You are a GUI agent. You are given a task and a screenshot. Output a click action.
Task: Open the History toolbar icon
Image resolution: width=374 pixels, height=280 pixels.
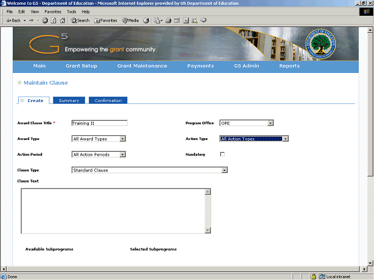pyautogui.click(x=146, y=20)
